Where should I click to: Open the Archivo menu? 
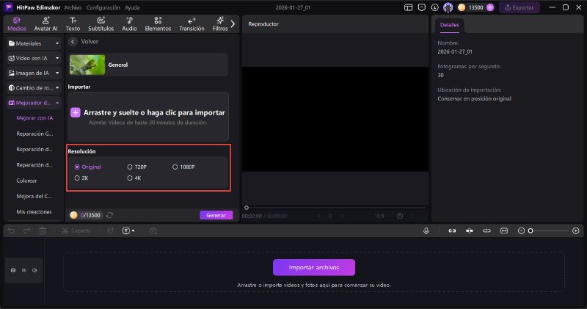click(73, 7)
